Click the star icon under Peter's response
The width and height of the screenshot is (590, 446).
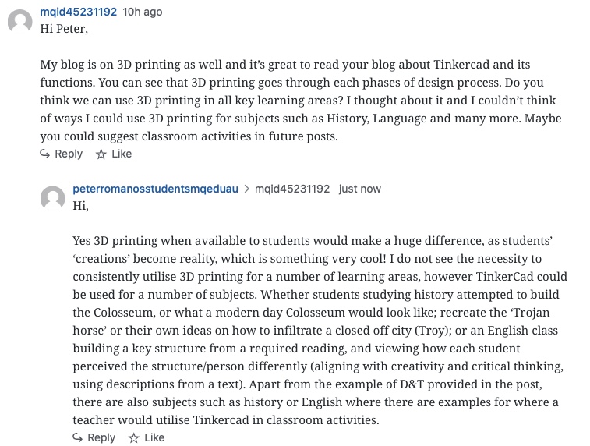133,438
